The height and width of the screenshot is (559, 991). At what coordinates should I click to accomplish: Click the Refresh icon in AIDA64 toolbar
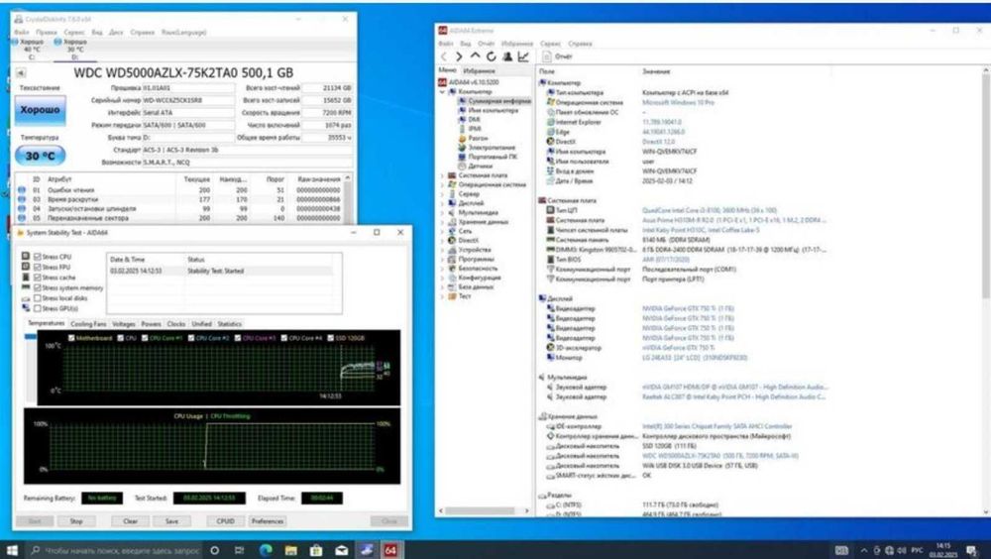coord(492,56)
